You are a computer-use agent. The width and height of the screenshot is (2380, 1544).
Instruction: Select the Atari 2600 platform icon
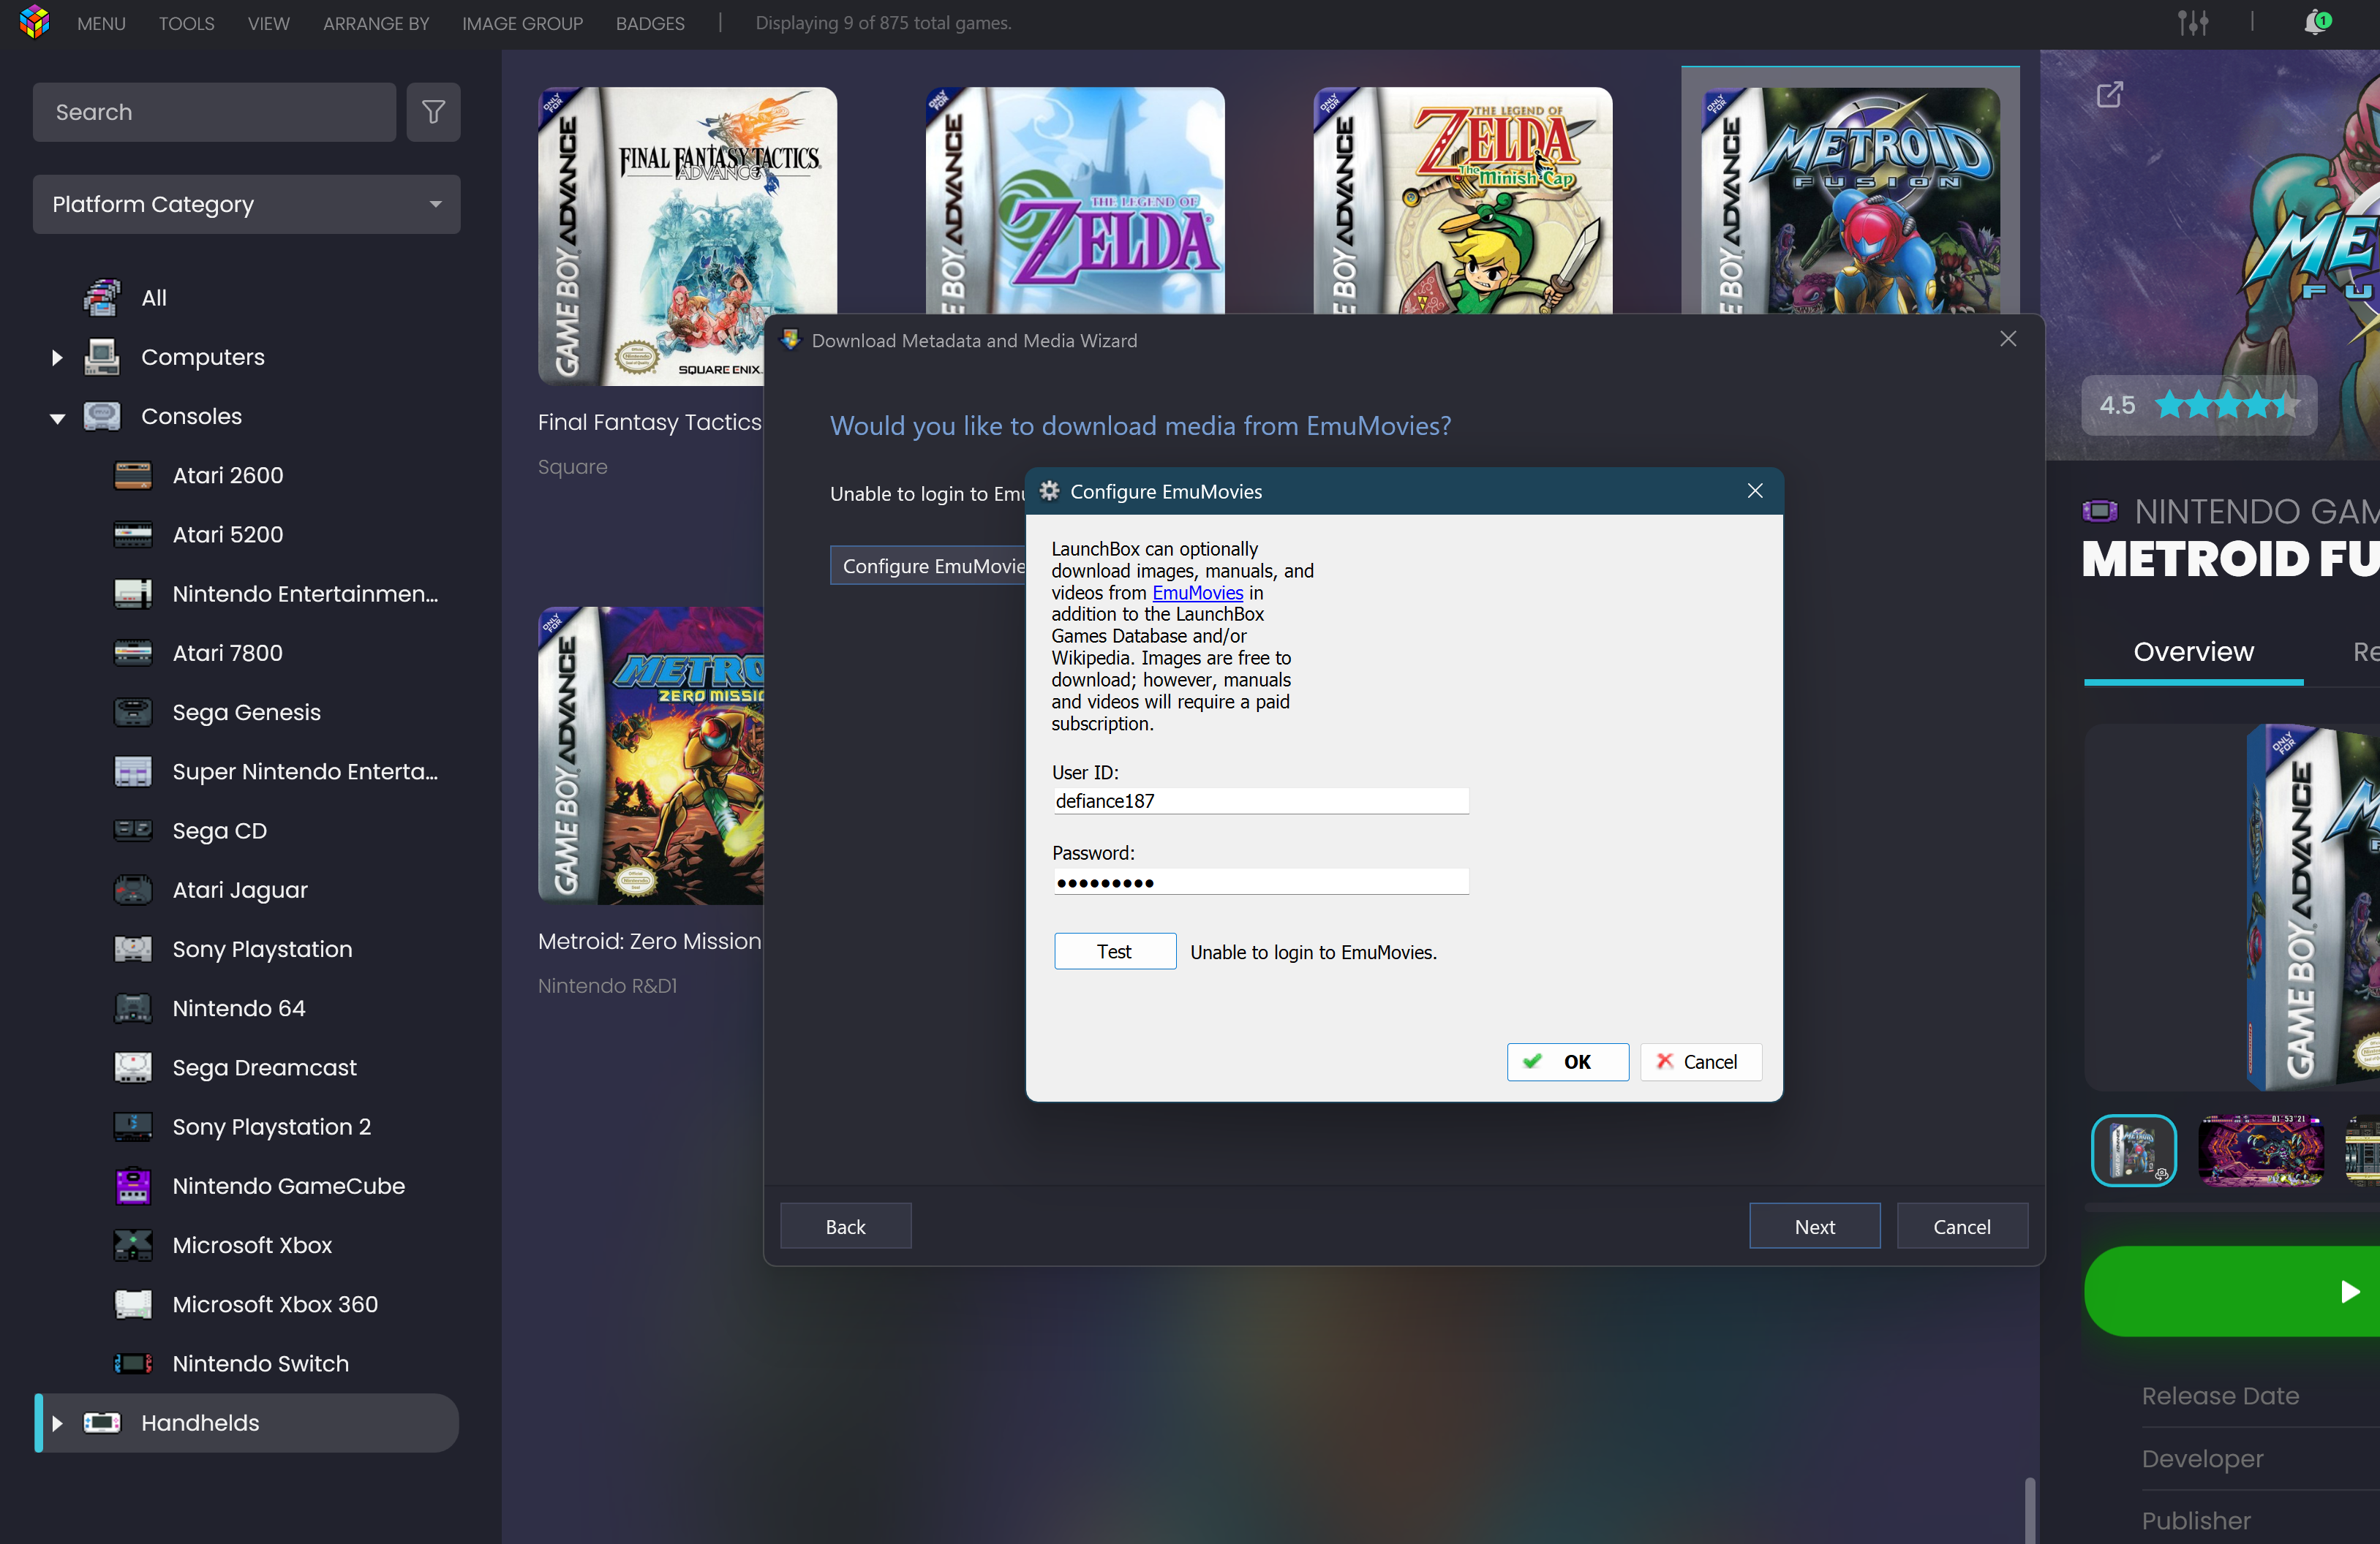tap(132, 476)
